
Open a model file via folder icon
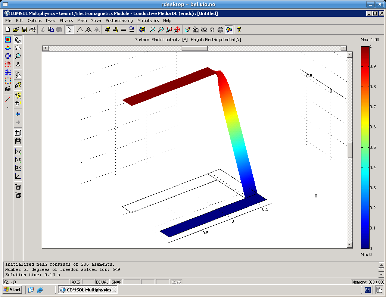tap(16, 29)
